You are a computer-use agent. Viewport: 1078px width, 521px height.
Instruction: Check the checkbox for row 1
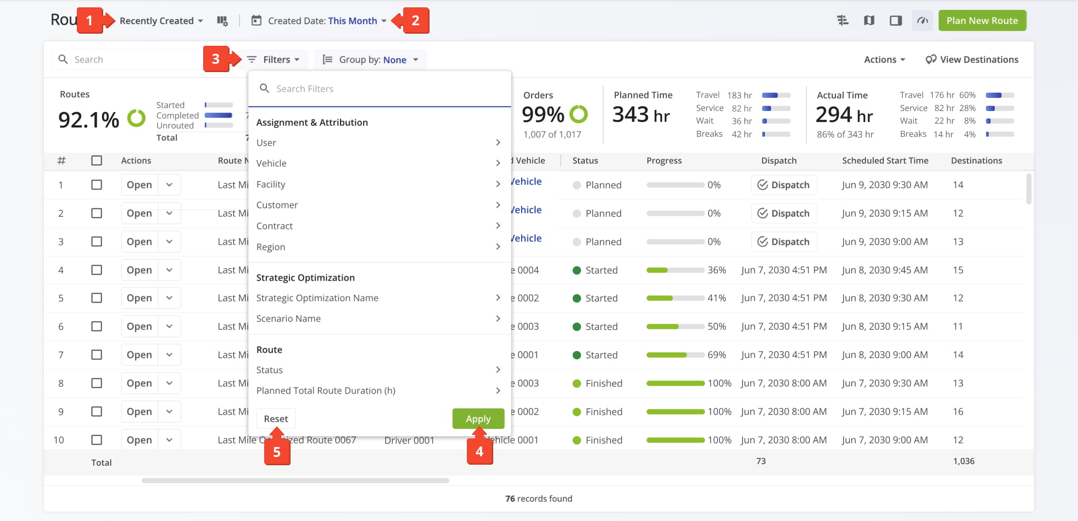[97, 185]
